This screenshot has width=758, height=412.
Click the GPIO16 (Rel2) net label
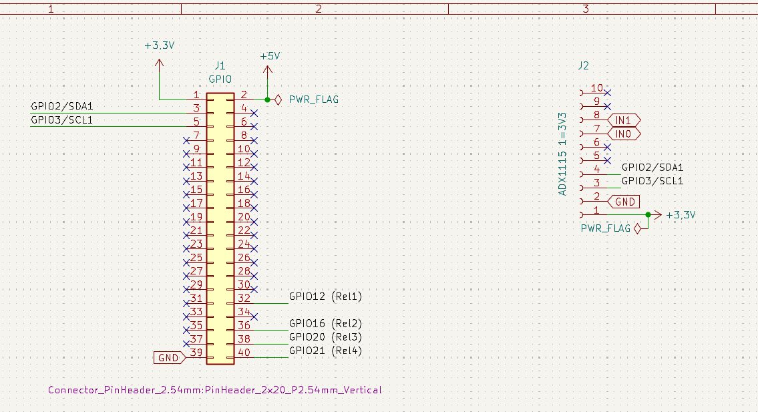point(325,323)
